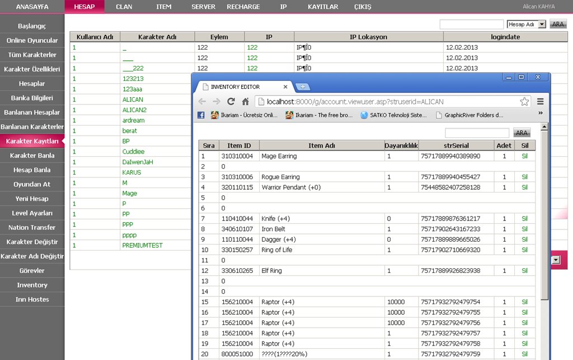Open the CLAN menu
This screenshot has height=360, width=573.
click(124, 7)
